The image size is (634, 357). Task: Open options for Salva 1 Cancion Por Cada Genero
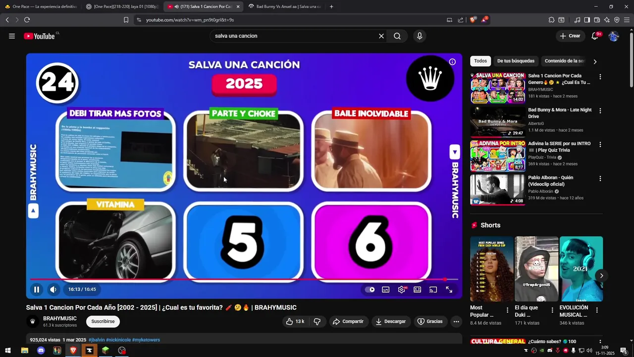(600, 77)
